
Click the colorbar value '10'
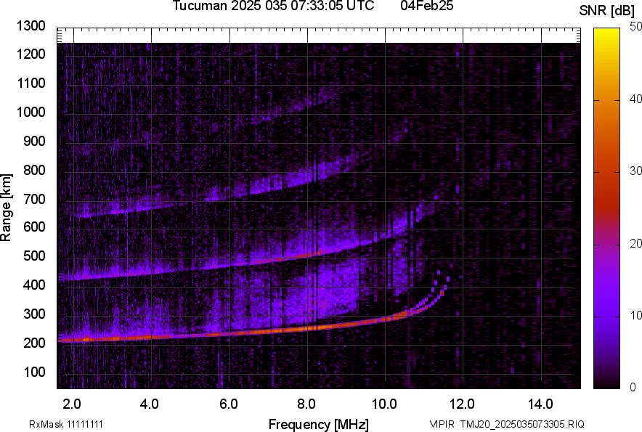(636, 315)
